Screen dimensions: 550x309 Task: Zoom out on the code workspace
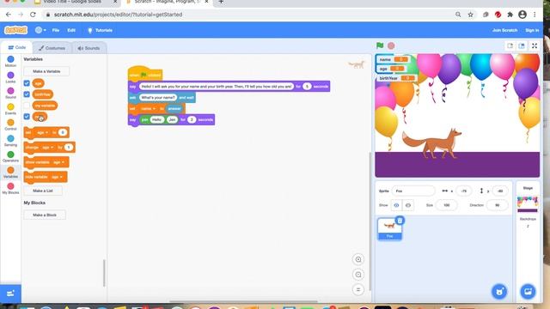click(x=358, y=275)
